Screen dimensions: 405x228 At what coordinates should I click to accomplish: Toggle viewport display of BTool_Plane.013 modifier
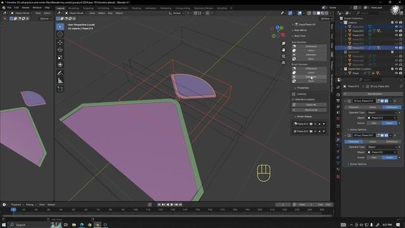(382, 101)
